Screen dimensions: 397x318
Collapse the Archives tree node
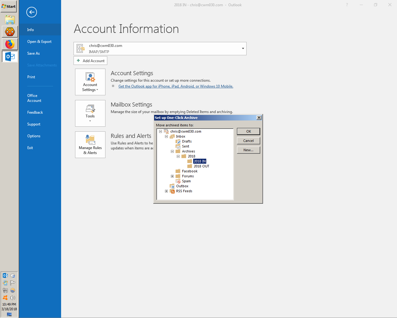click(x=172, y=151)
